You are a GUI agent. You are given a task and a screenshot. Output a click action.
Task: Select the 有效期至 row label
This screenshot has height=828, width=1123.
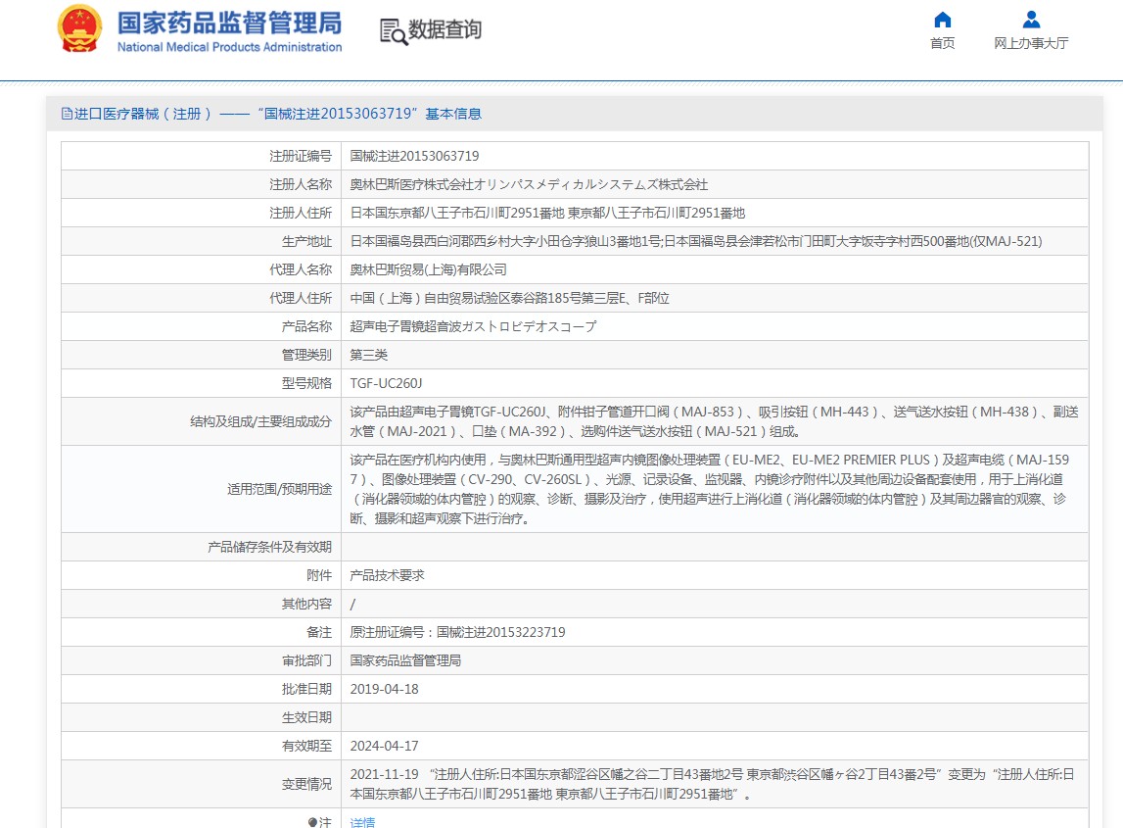pyautogui.click(x=307, y=746)
